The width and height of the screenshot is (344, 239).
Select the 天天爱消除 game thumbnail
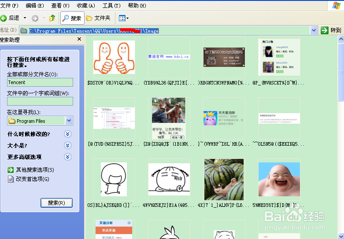coord(224,118)
